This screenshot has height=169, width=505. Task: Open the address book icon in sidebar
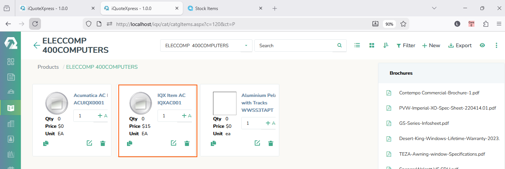click(11, 139)
